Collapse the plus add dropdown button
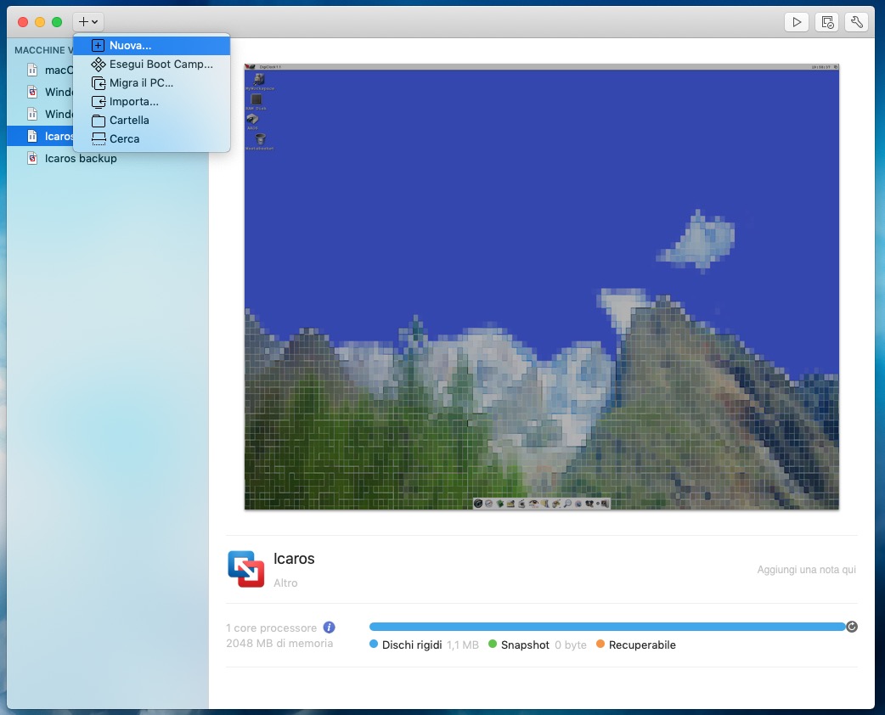This screenshot has height=715, width=885. coord(88,22)
